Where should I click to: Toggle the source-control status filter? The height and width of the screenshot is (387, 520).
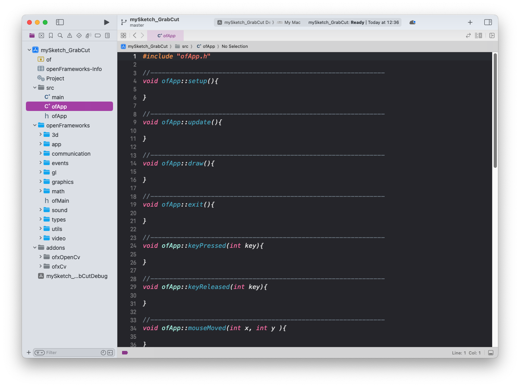click(x=110, y=352)
